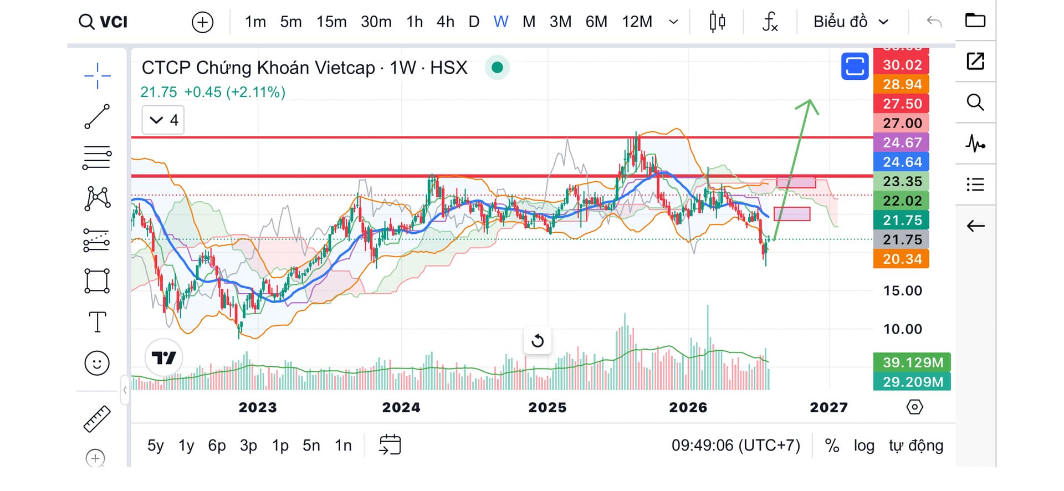
Task: Switch to the 5m timeframe
Action: click(291, 22)
